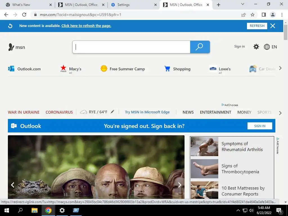The height and width of the screenshot is (216, 288).
Task: Click the browser address bar URL
Action: click(x=80, y=15)
